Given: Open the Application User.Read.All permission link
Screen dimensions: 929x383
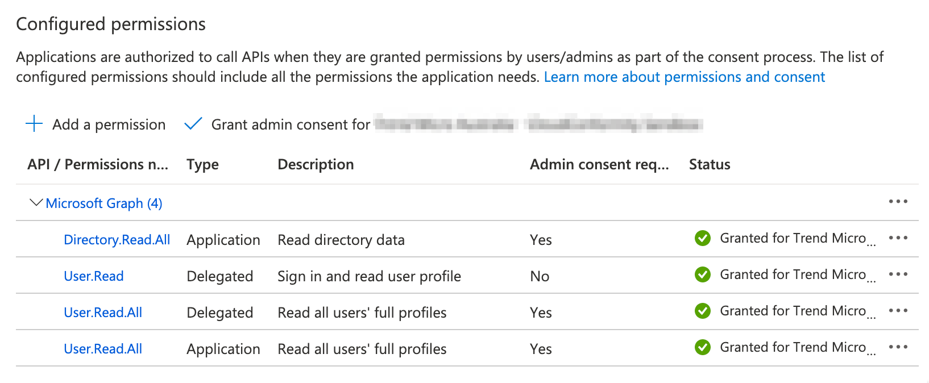Looking at the screenshot, I should click(103, 349).
